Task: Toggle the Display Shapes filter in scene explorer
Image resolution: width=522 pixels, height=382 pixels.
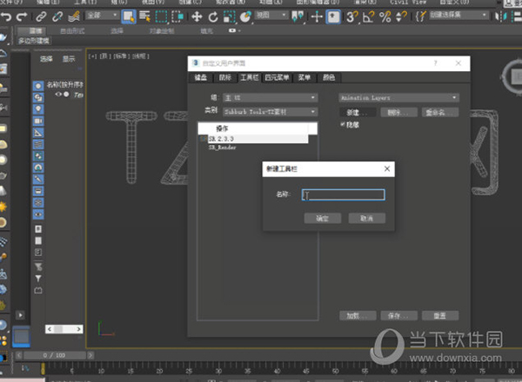Action: (x=38, y=97)
